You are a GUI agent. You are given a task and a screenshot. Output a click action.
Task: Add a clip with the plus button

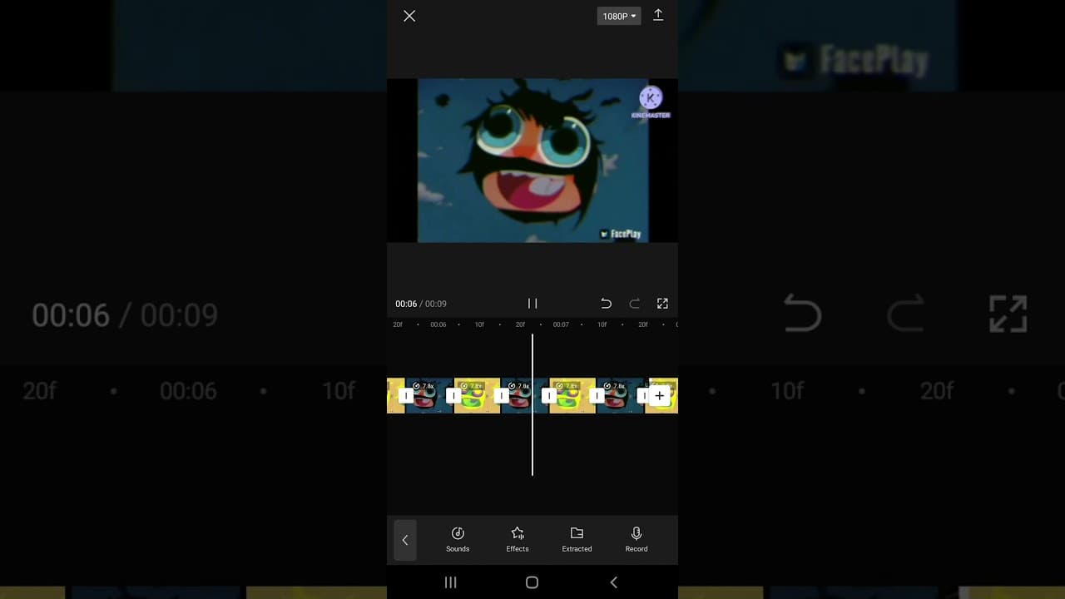pyautogui.click(x=660, y=396)
